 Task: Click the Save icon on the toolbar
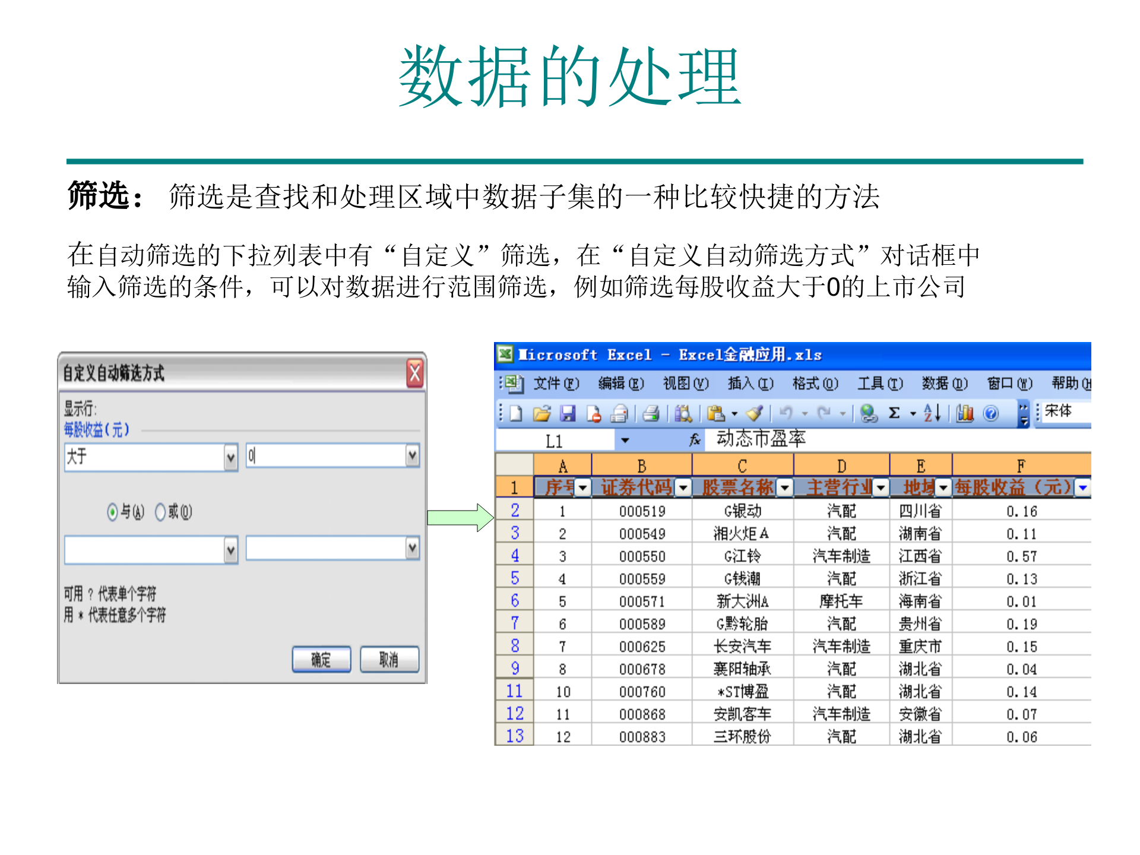pyautogui.click(x=569, y=413)
